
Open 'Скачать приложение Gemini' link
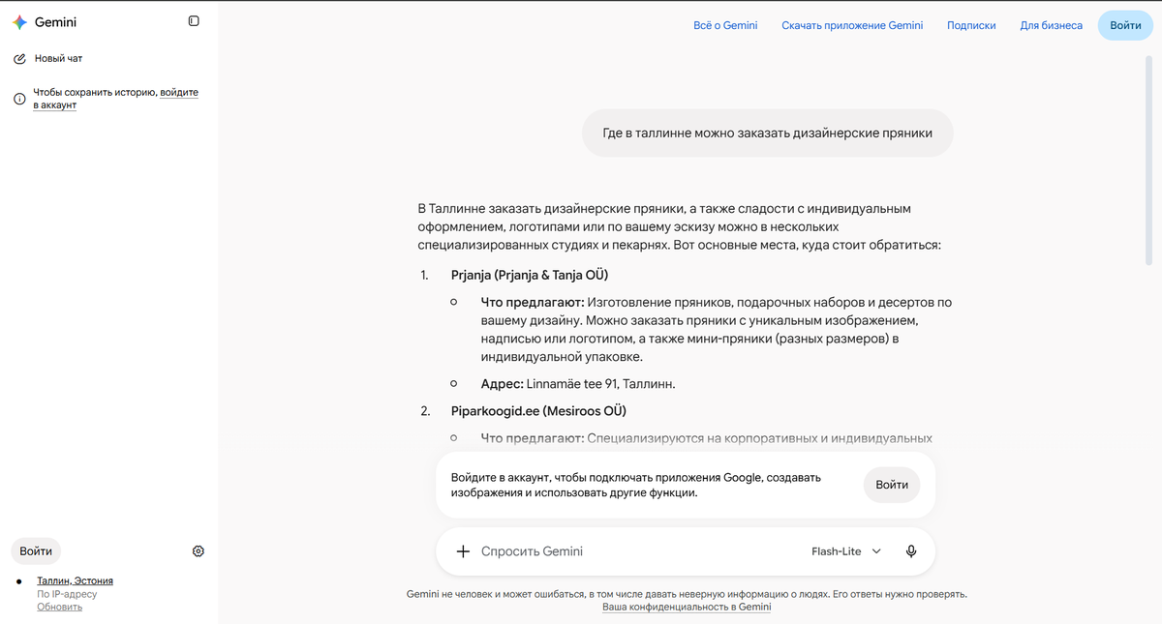852,26
